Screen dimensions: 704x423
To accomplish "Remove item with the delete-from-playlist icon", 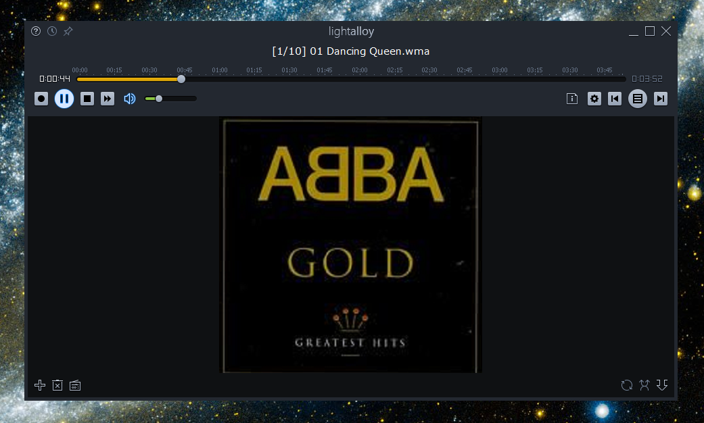I will click(x=57, y=385).
